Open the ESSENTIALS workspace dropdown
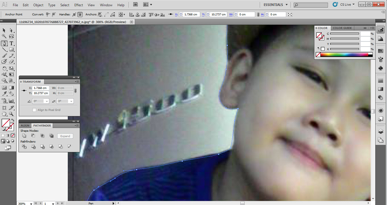The width and height of the screenshot is (387, 205). click(275, 5)
